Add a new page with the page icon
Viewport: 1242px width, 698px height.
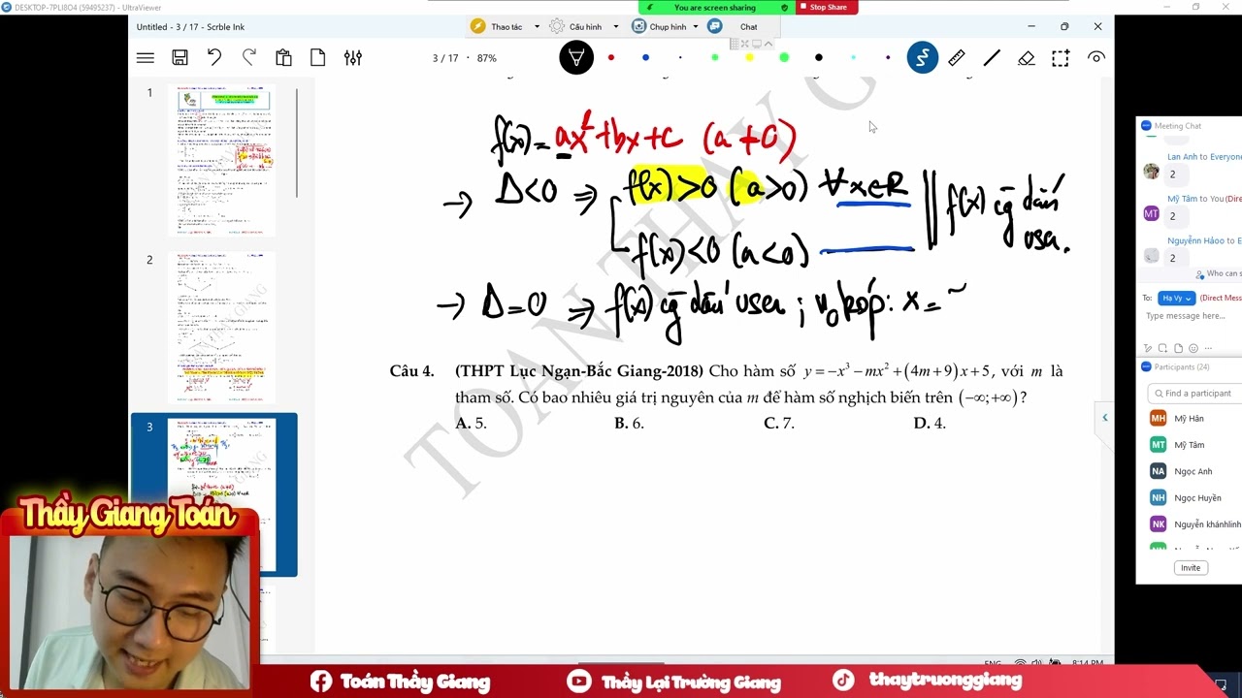(x=317, y=58)
